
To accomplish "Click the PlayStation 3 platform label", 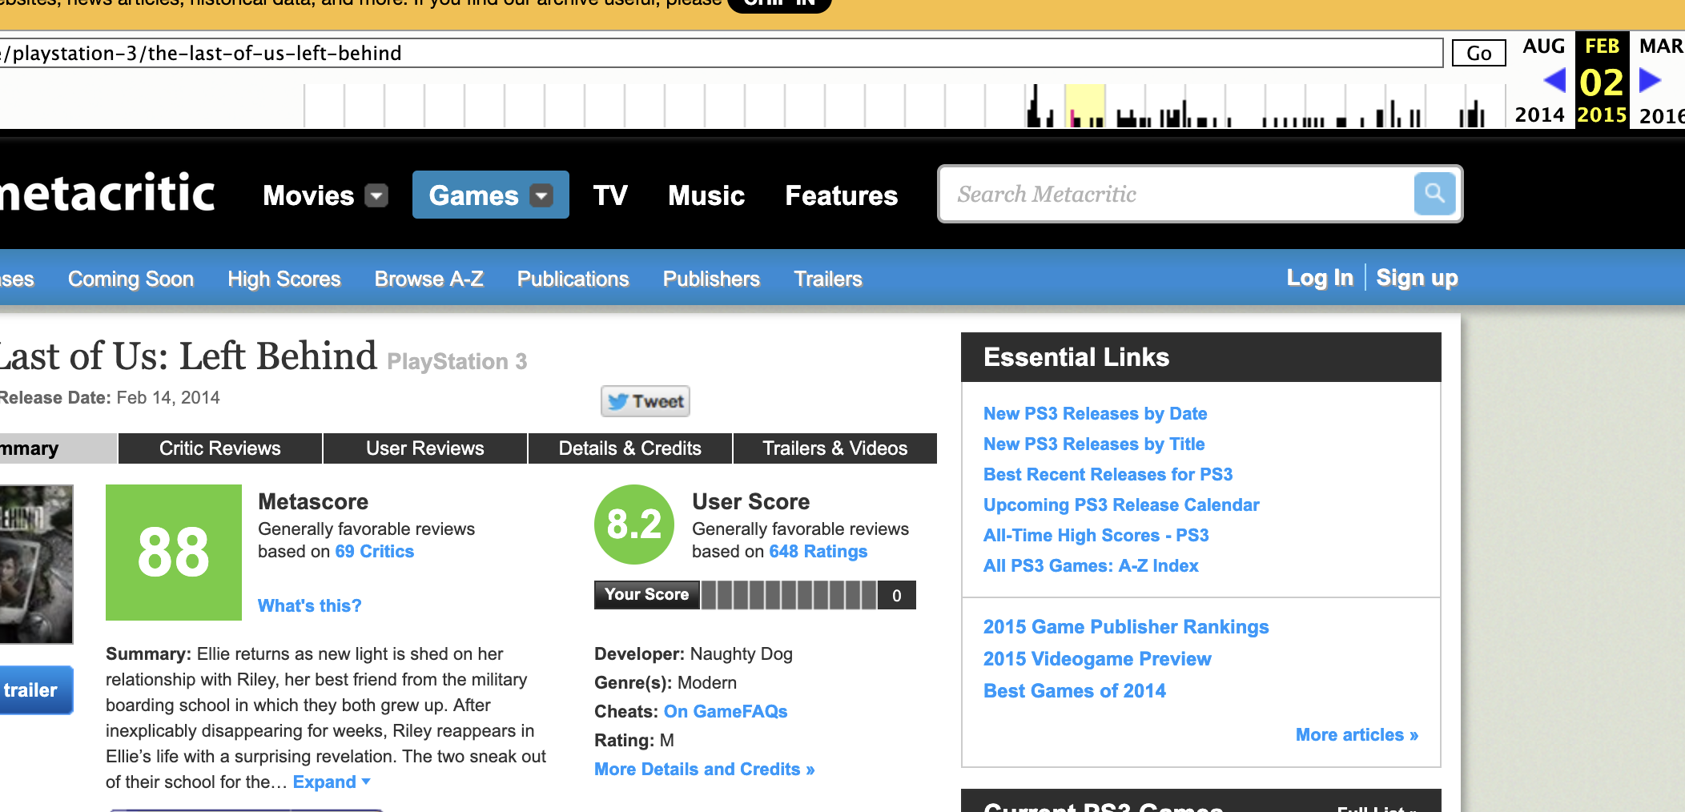I will click(457, 362).
